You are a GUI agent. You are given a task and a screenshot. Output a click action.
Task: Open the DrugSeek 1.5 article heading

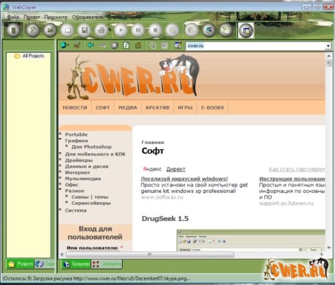click(165, 218)
